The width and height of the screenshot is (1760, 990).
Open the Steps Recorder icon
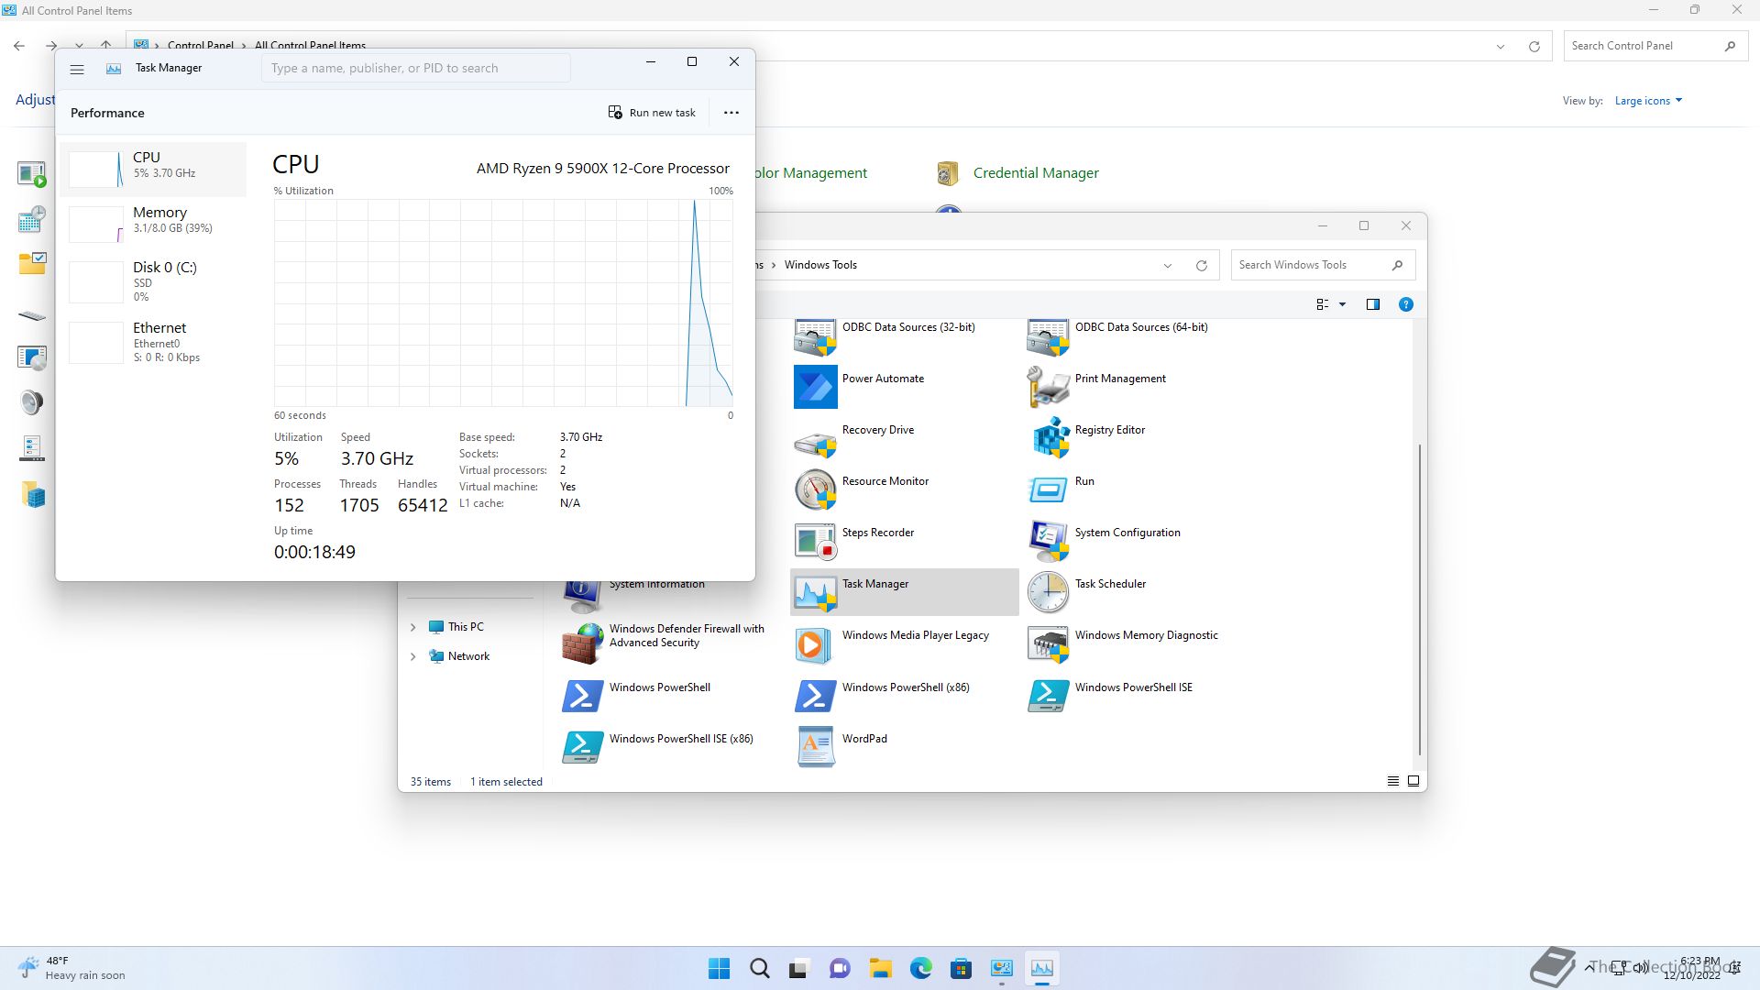tap(815, 541)
